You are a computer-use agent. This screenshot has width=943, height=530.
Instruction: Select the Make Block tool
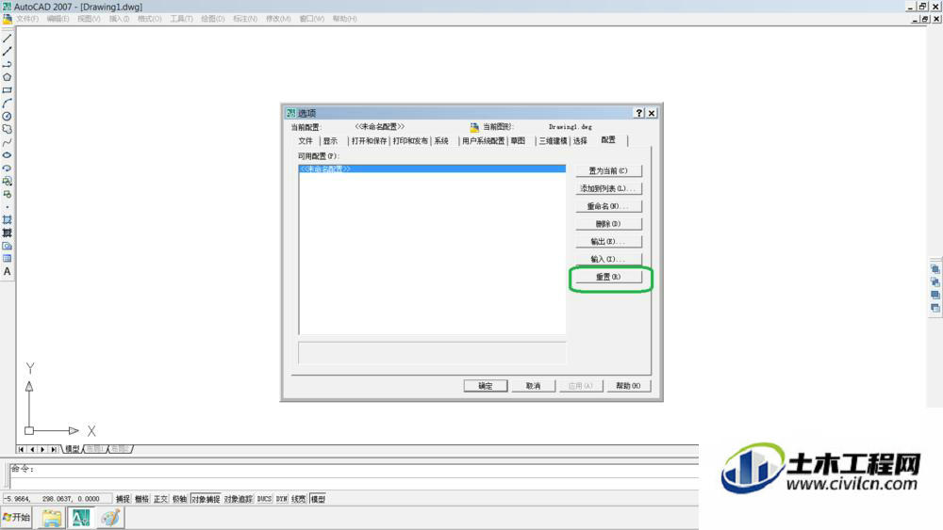(8, 194)
